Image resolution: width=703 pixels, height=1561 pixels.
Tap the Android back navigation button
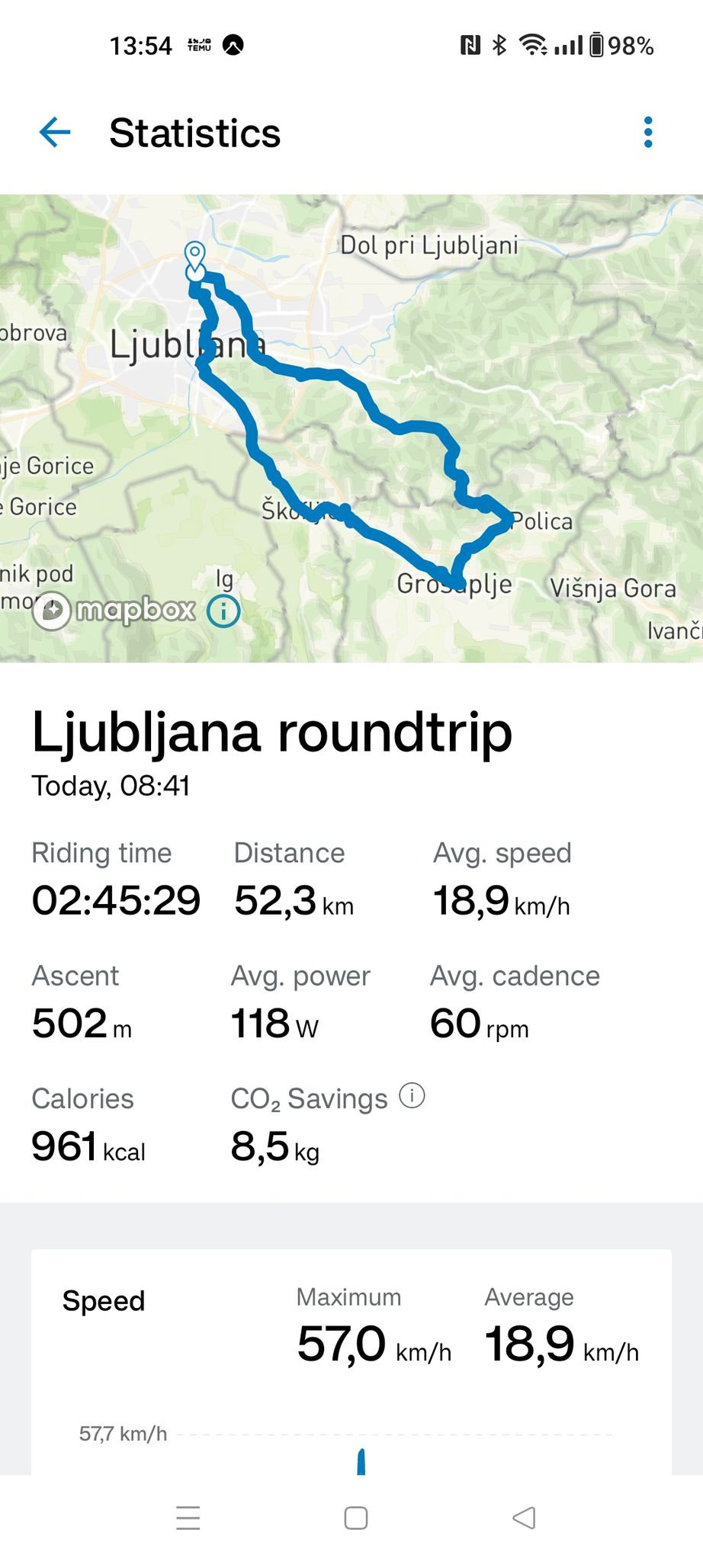[524, 1518]
